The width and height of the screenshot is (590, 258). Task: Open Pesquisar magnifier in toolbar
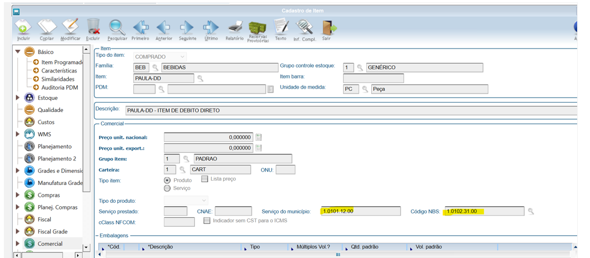point(117,27)
